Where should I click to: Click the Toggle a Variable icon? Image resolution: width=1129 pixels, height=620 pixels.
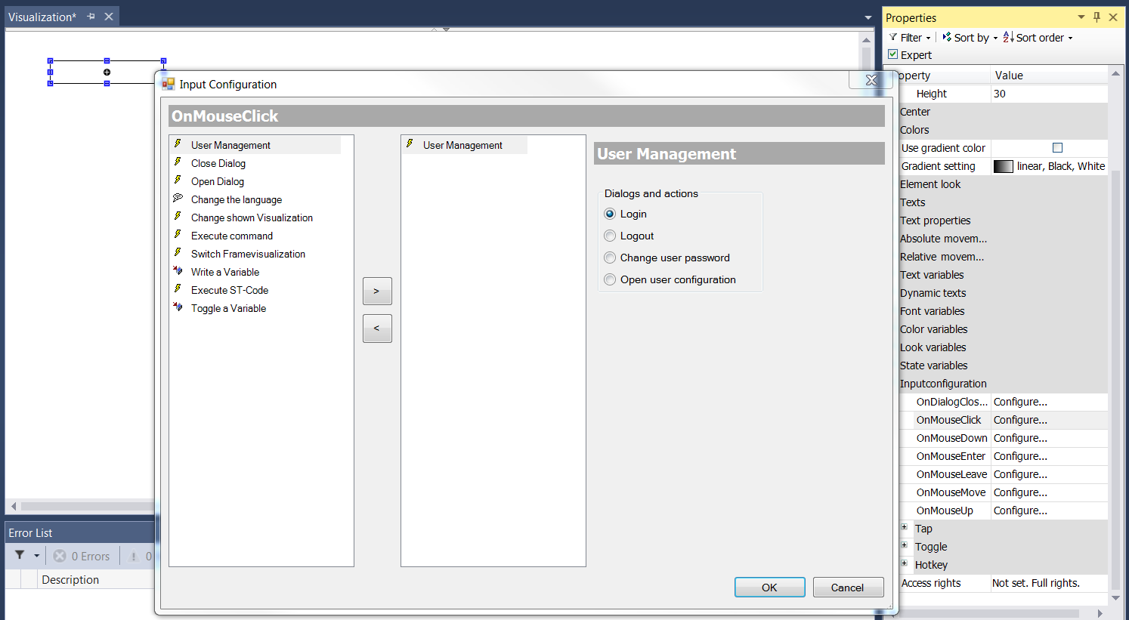pos(178,307)
